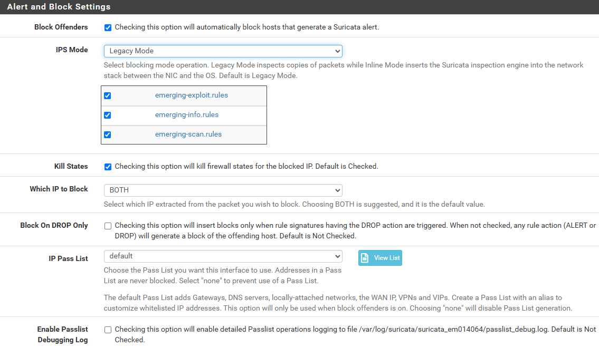
Task: Click the Block On DROP Only label
Action: pyautogui.click(x=54, y=225)
